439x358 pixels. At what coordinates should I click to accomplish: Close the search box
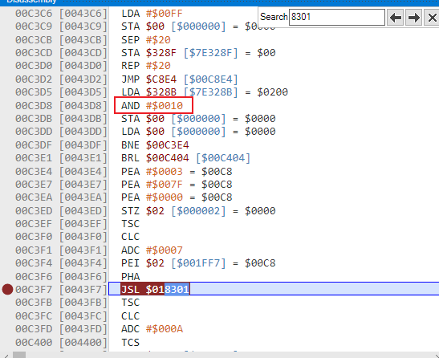(x=432, y=18)
